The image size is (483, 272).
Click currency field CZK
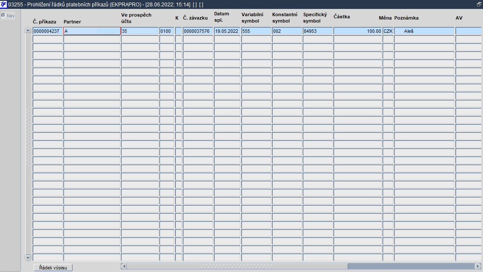[388, 31]
